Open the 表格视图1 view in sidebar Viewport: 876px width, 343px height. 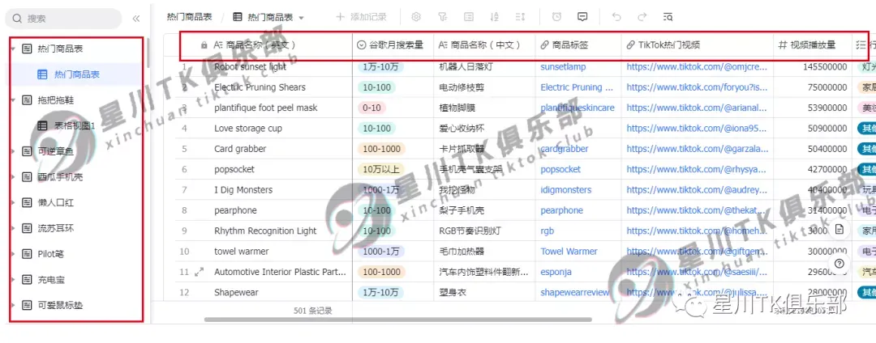(x=76, y=126)
